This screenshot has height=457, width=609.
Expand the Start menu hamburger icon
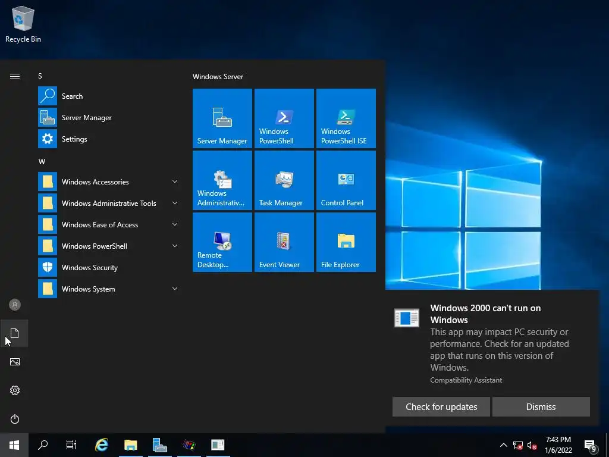15,76
